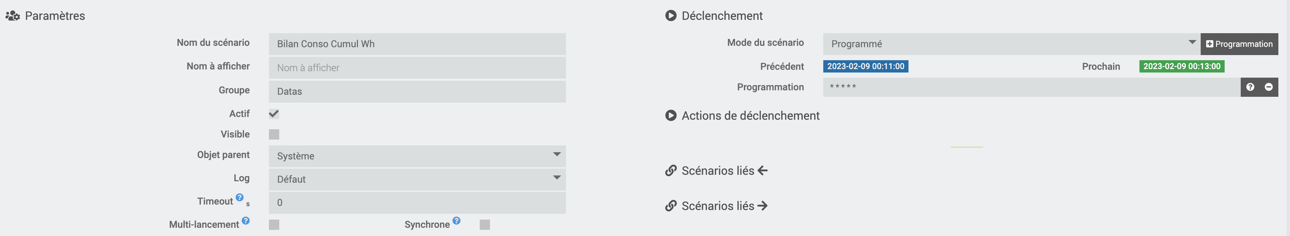
Task: Click the Programmation field help icon
Action: point(1250,87)
